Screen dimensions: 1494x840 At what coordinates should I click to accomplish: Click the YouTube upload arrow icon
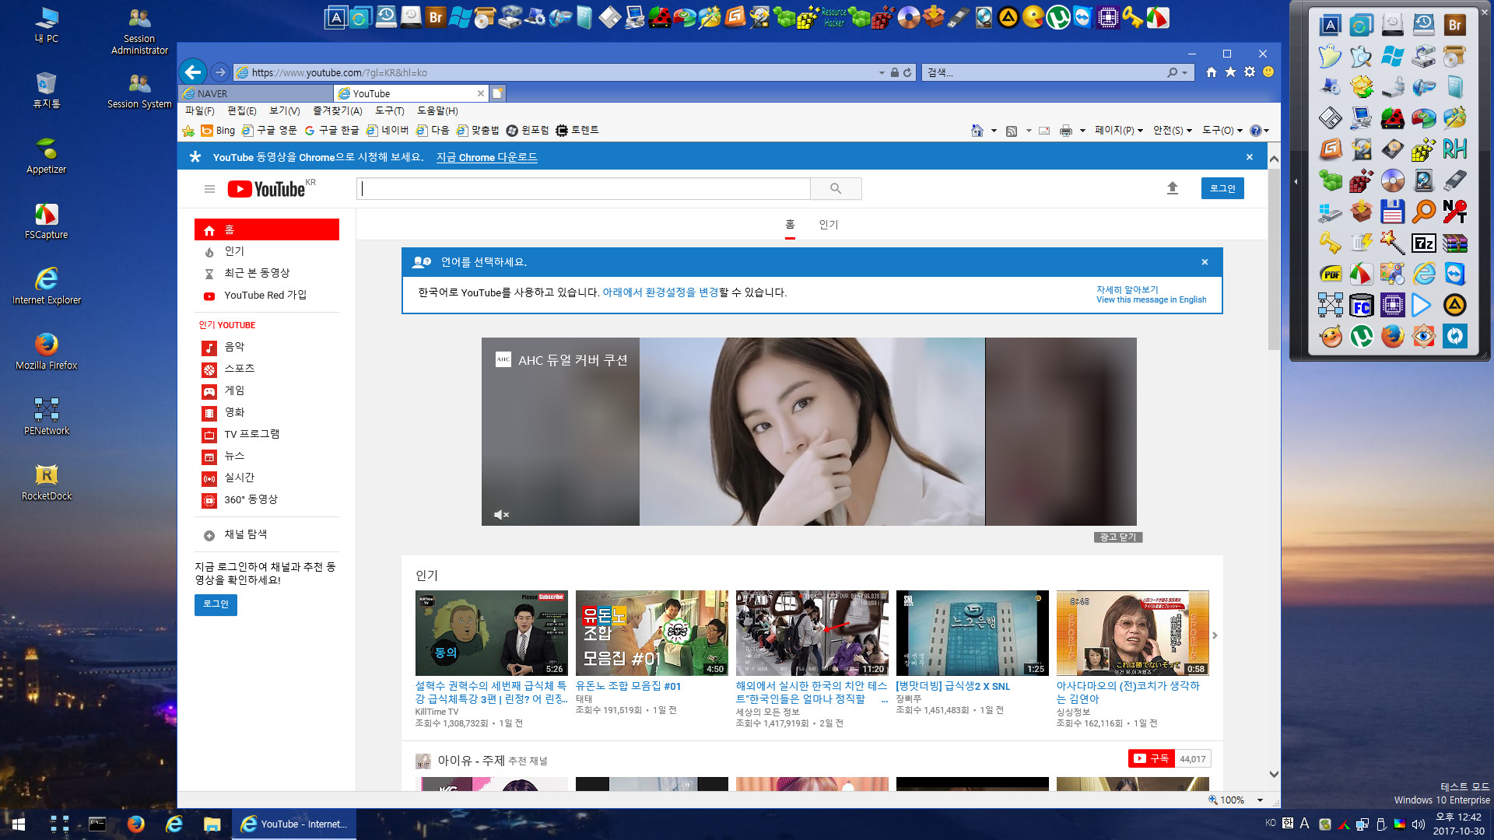coord(1173,188)
